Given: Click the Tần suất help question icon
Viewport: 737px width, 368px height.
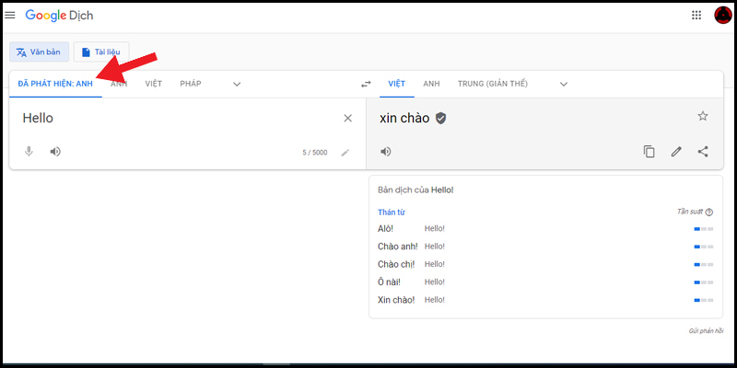Looking at the screenshot, I should [709, 213].
